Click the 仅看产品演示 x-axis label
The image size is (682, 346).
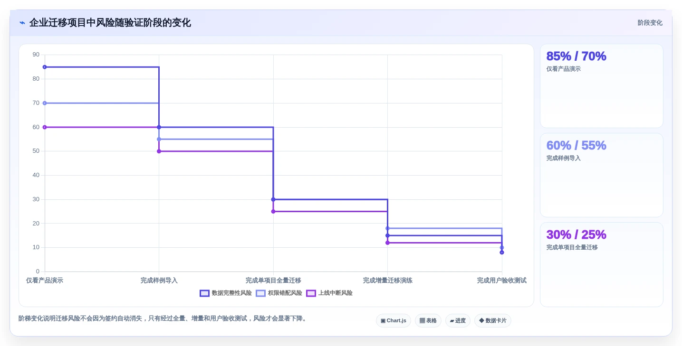45,281
